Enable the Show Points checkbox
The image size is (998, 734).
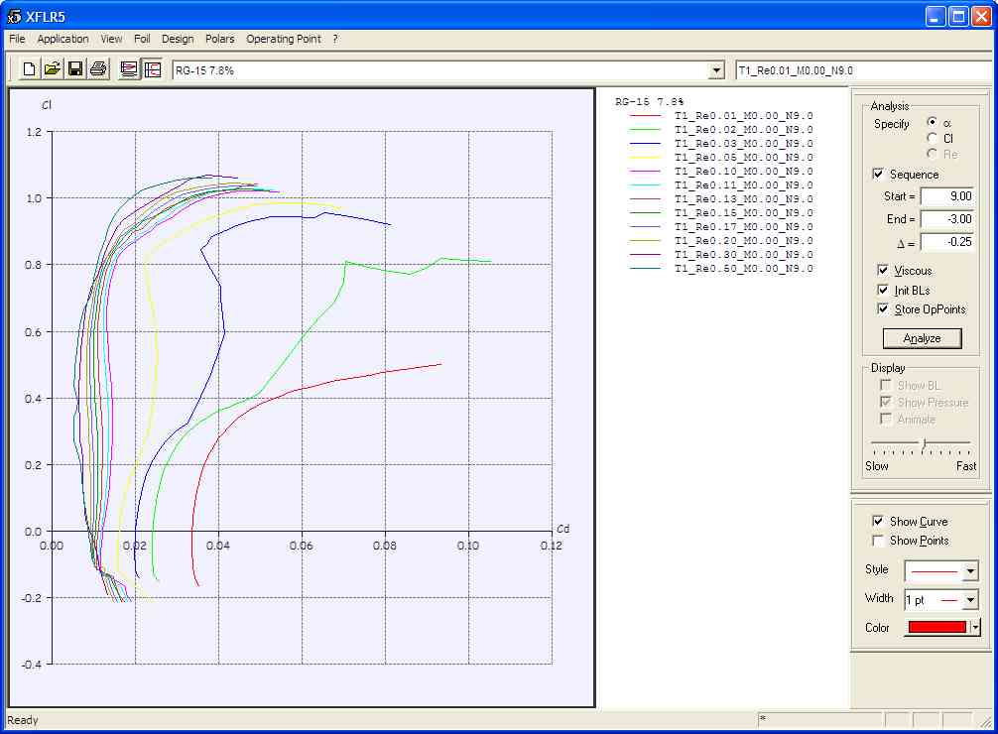pyautogui.click(x=877, y=541)
